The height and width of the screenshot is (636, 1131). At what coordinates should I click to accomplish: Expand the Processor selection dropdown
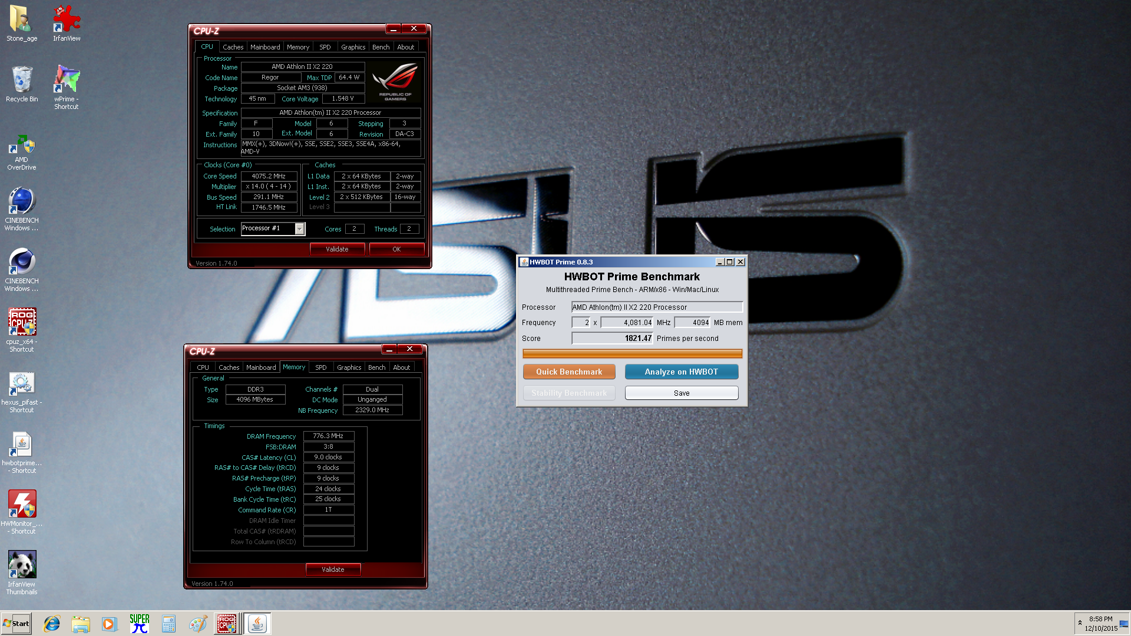pyautogui.click(x=299, y=229)
